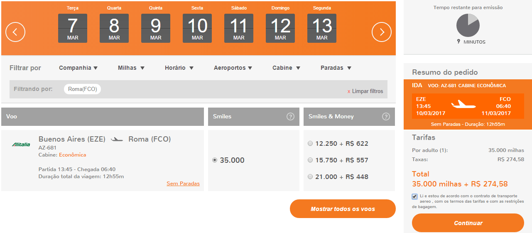Image resolution: width=532 pixels, height=233 pixels.
Task: Click Mostrar todos os voos button
Action: [x=343, y=209]
